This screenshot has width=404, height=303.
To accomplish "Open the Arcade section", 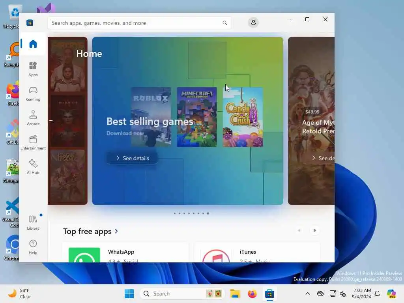I will coord(33,118).
